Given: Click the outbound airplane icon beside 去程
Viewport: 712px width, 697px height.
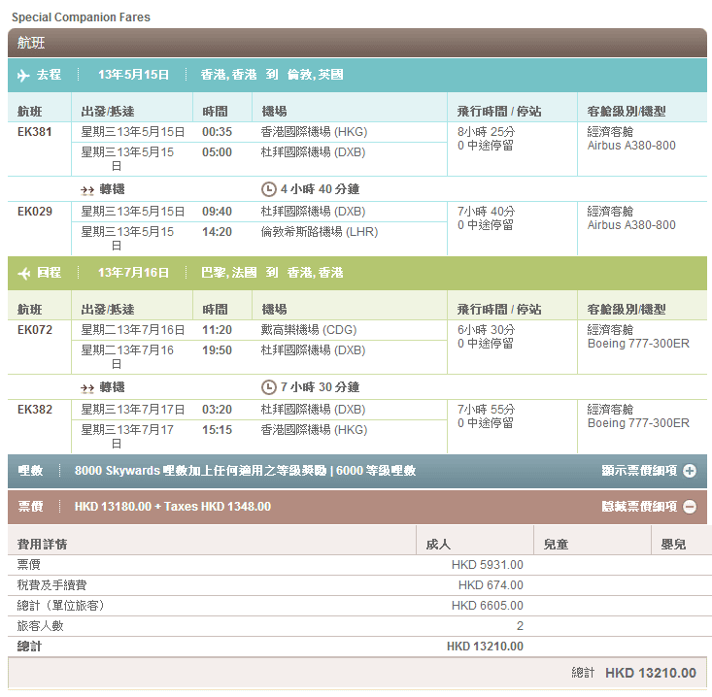Looking at the screenshot, I should [x=24, y=75].
